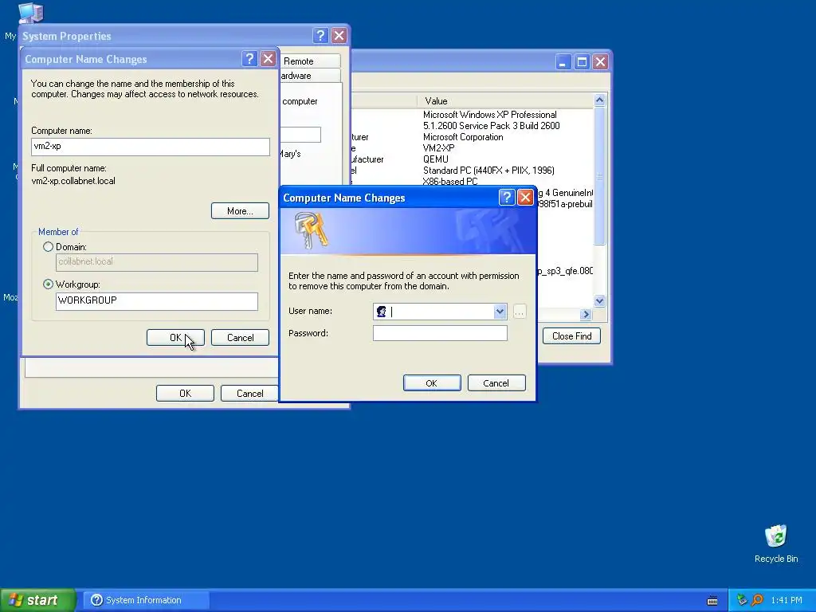Click the 1:41 PM clock

(x=787, y=600)
